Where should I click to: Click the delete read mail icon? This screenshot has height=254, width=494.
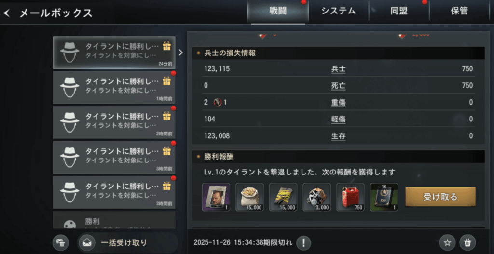[x=60, y=242]
